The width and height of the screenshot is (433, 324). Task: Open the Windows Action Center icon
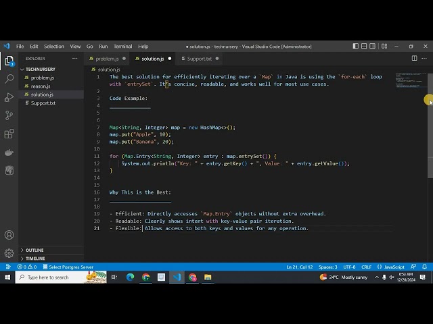[422, 277]
